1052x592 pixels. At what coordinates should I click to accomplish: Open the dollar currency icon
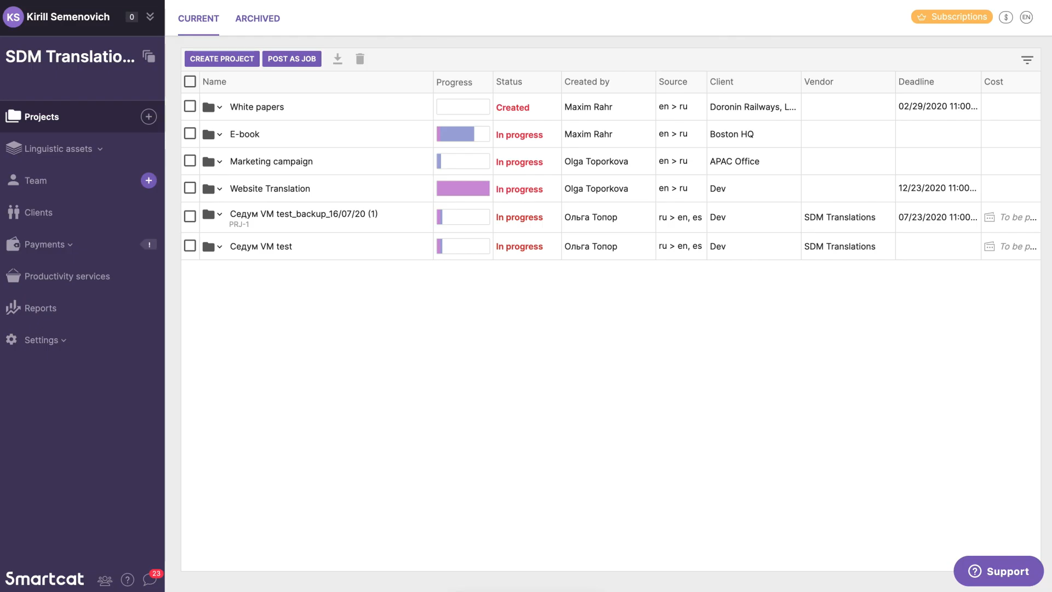pyautogui.click(x=1005, y=17)
